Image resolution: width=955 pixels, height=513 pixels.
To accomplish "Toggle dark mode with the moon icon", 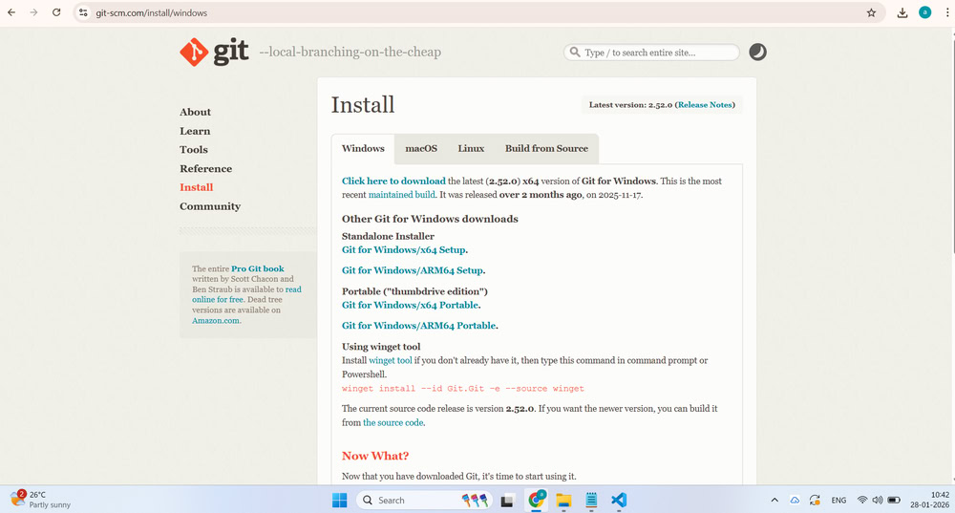I will point(757,53).
